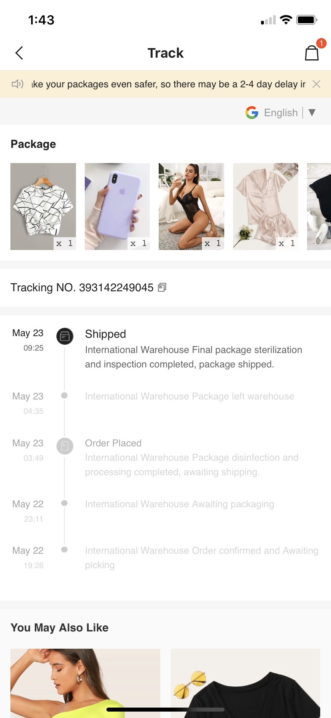Open the partially visible black item thumbnail
The width and height of the screenshot is (331, 718).
[319, 206]
